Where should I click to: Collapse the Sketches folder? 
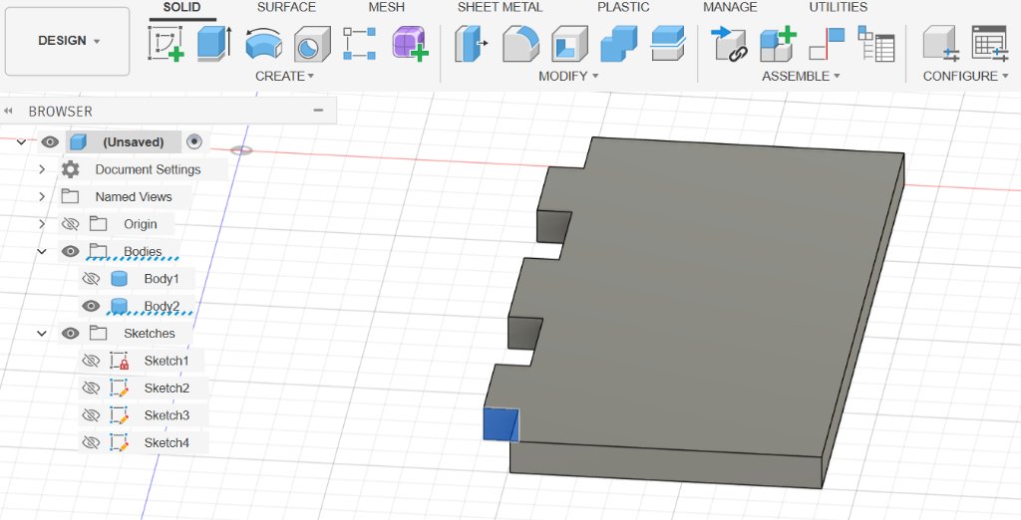coord(42,333)
